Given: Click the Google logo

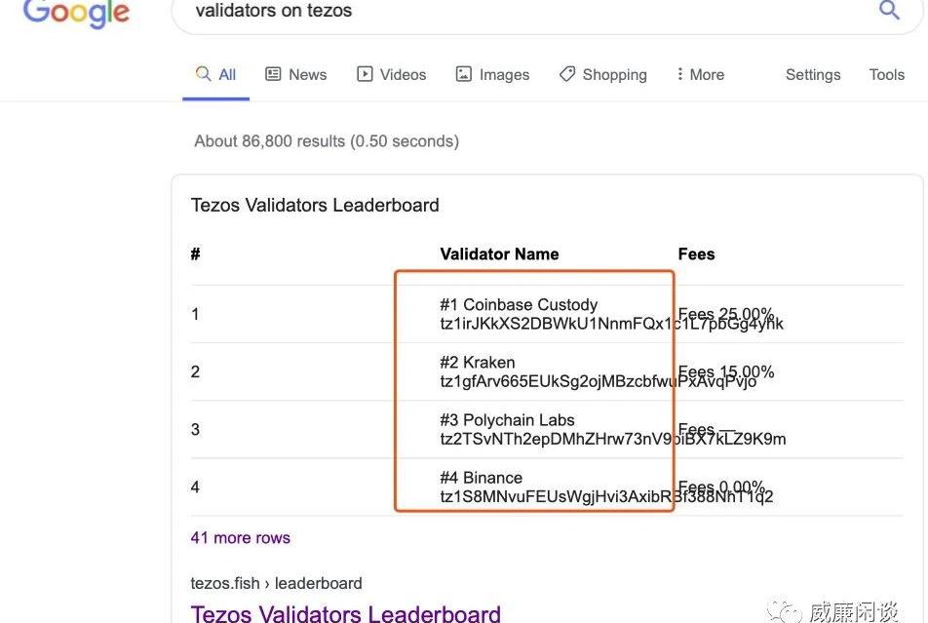Looking at the screenshot, I should pos(76,13).
